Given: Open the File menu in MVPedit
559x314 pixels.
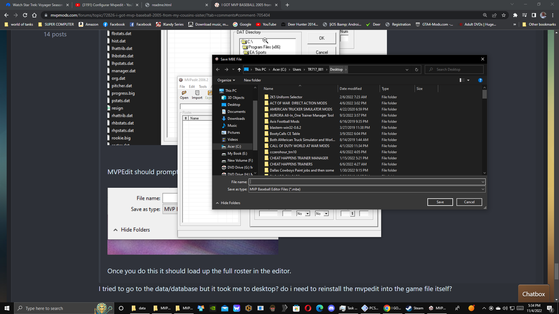Looking at the screenshot, I should pyautogui.click(x=182, y=87).
